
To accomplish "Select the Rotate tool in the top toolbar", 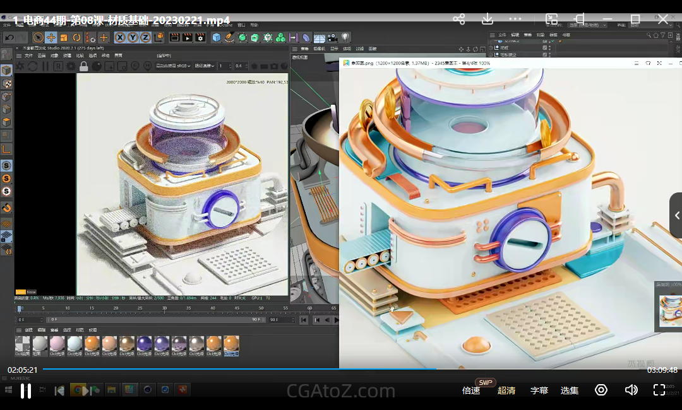I will click(x=76, y=38).
